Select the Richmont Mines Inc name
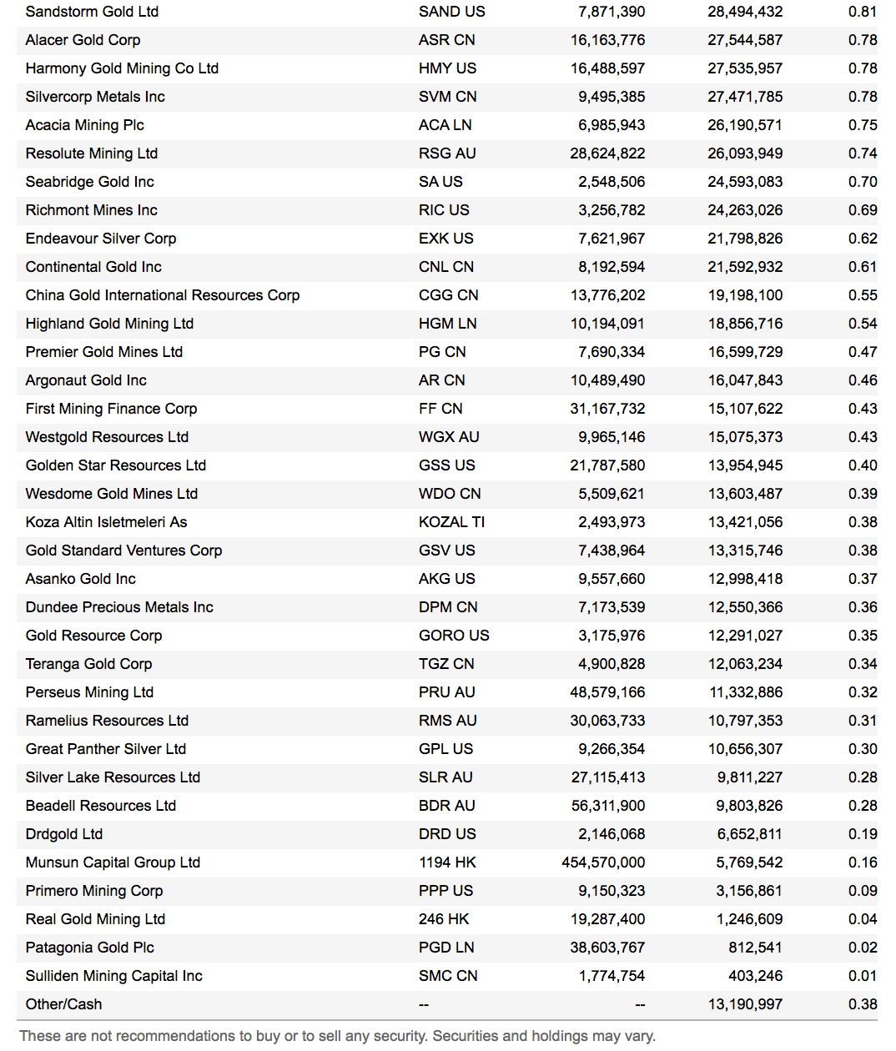 point(91,210)
